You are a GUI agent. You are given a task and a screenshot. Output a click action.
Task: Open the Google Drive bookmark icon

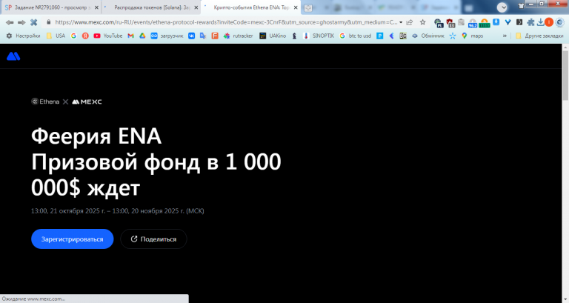[142, 36]
